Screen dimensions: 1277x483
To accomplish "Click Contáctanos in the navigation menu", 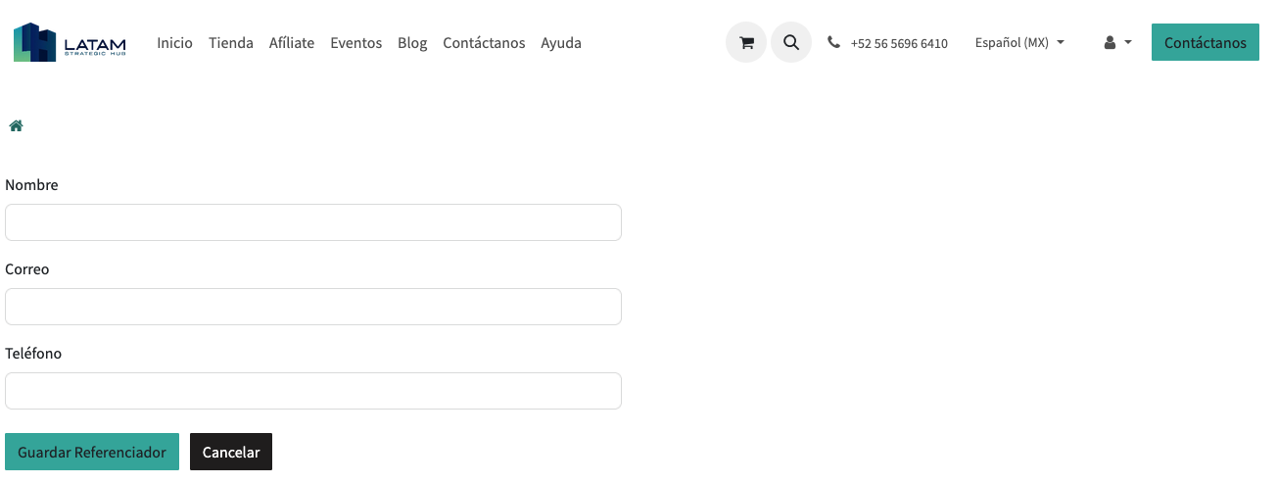I will pos(484,43).
